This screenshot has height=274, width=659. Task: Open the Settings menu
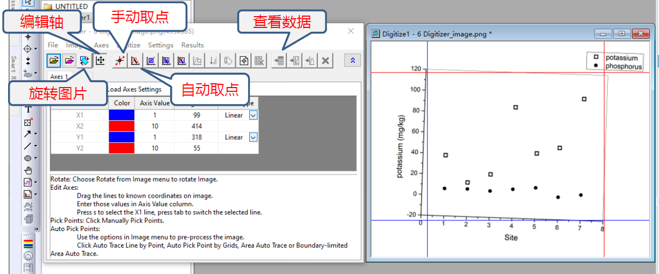pyautogui.click(x=160, y=45)
